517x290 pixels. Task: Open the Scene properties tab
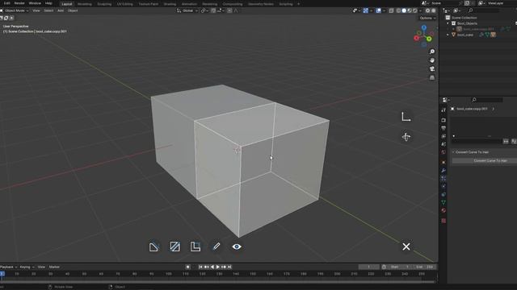point(443,144)
